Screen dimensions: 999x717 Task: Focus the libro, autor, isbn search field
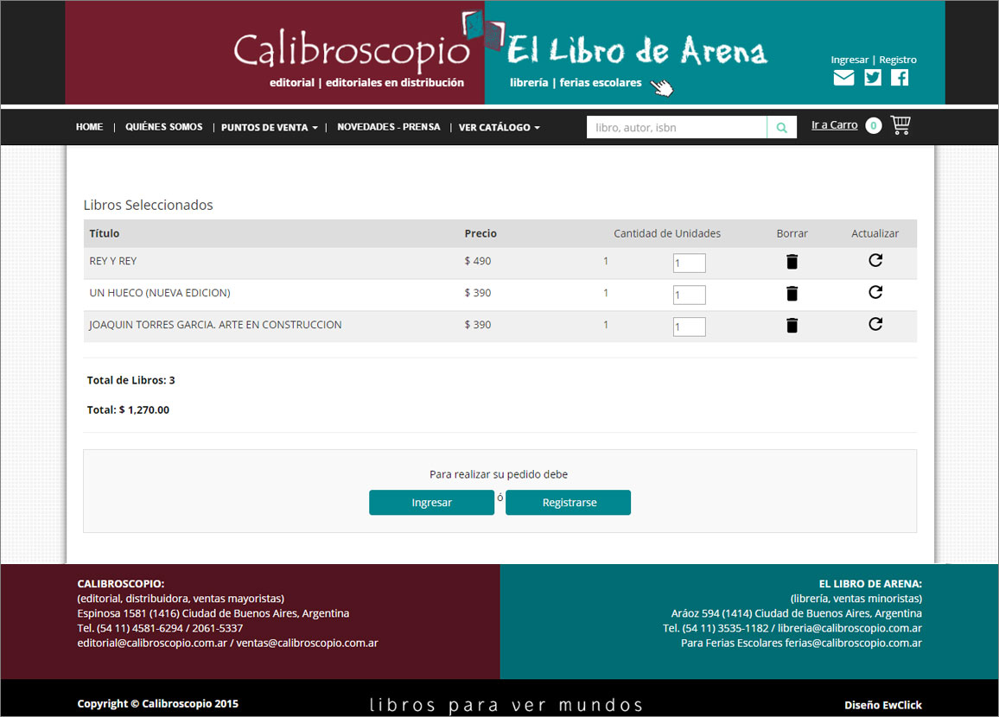click(677, 128)
